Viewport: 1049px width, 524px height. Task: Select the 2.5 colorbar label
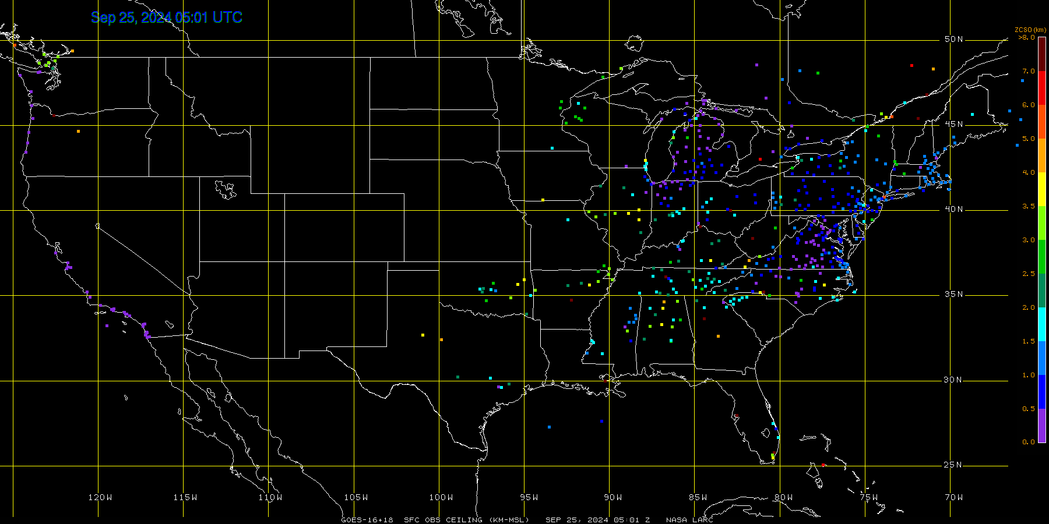coord(1029,274)
